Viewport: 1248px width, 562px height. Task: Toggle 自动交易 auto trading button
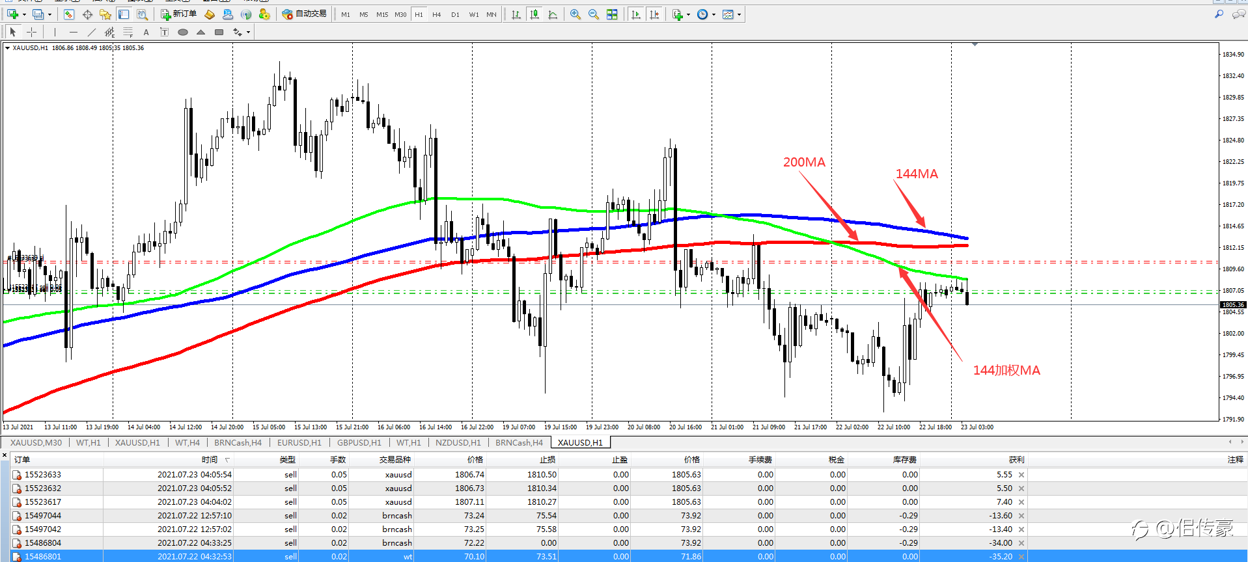pos(305,14)
